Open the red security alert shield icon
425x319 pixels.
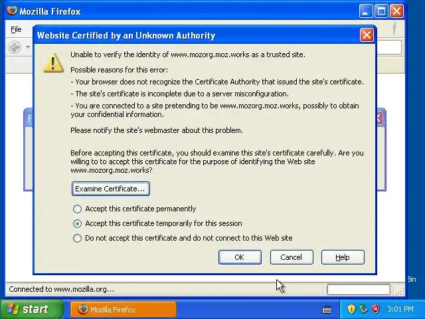tap(375, 309)
